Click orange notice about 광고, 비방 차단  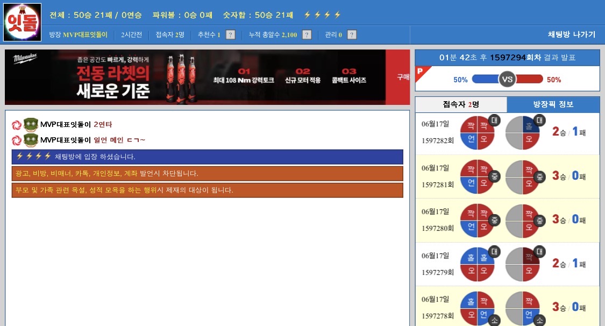pos(208,174)
